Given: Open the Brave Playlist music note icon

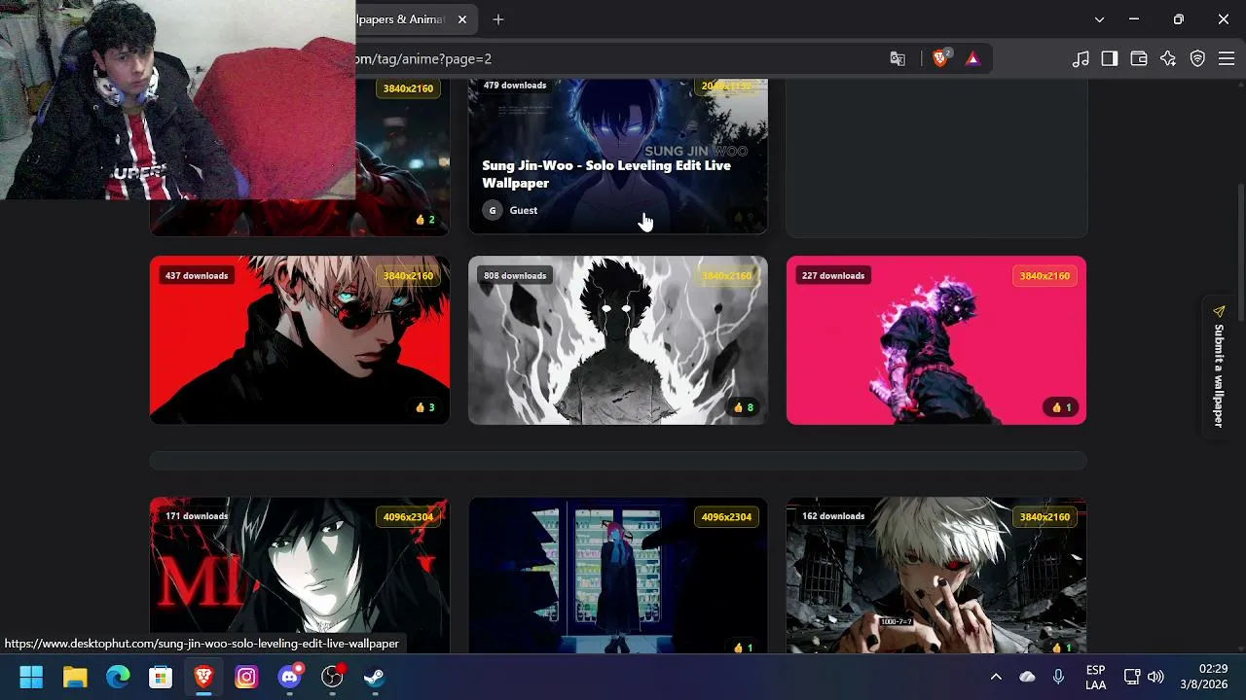Looking at the screenshot, I should click(x=1081, y=58).
